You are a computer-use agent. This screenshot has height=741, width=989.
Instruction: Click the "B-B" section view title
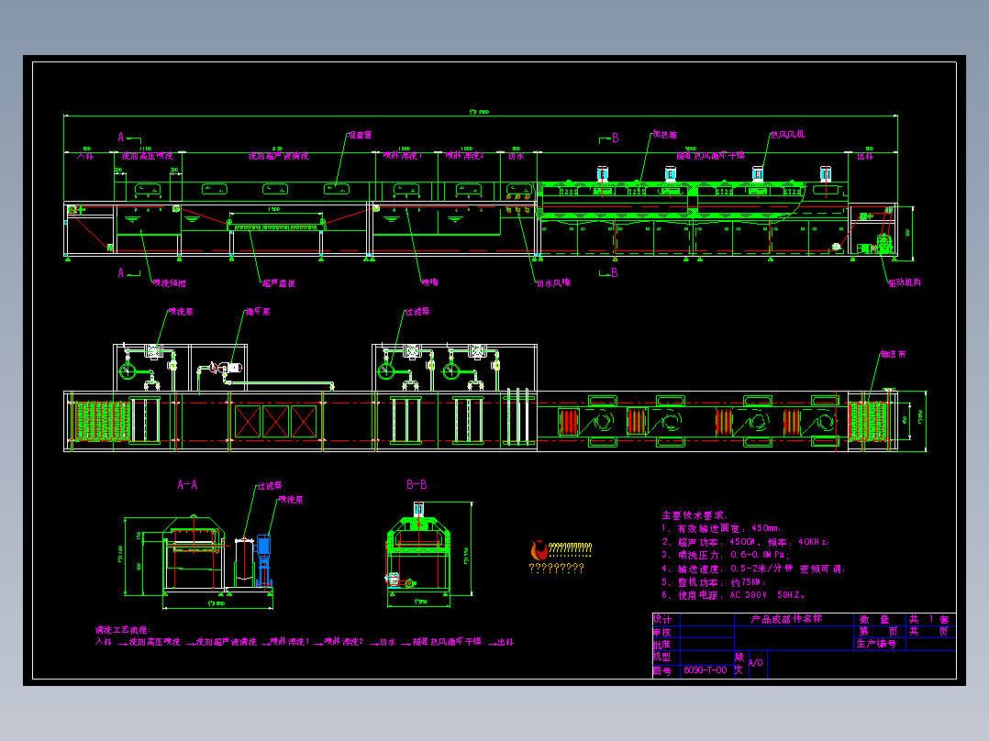pyautogui.click(x=417, y=484)
